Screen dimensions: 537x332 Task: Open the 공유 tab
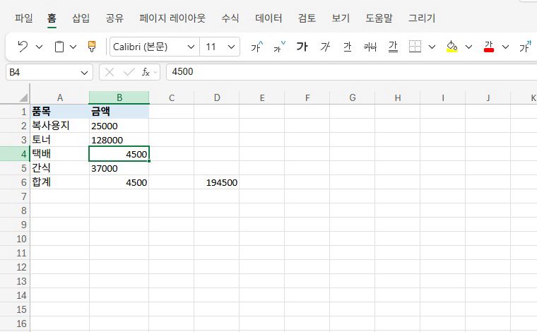click(114, 18)
